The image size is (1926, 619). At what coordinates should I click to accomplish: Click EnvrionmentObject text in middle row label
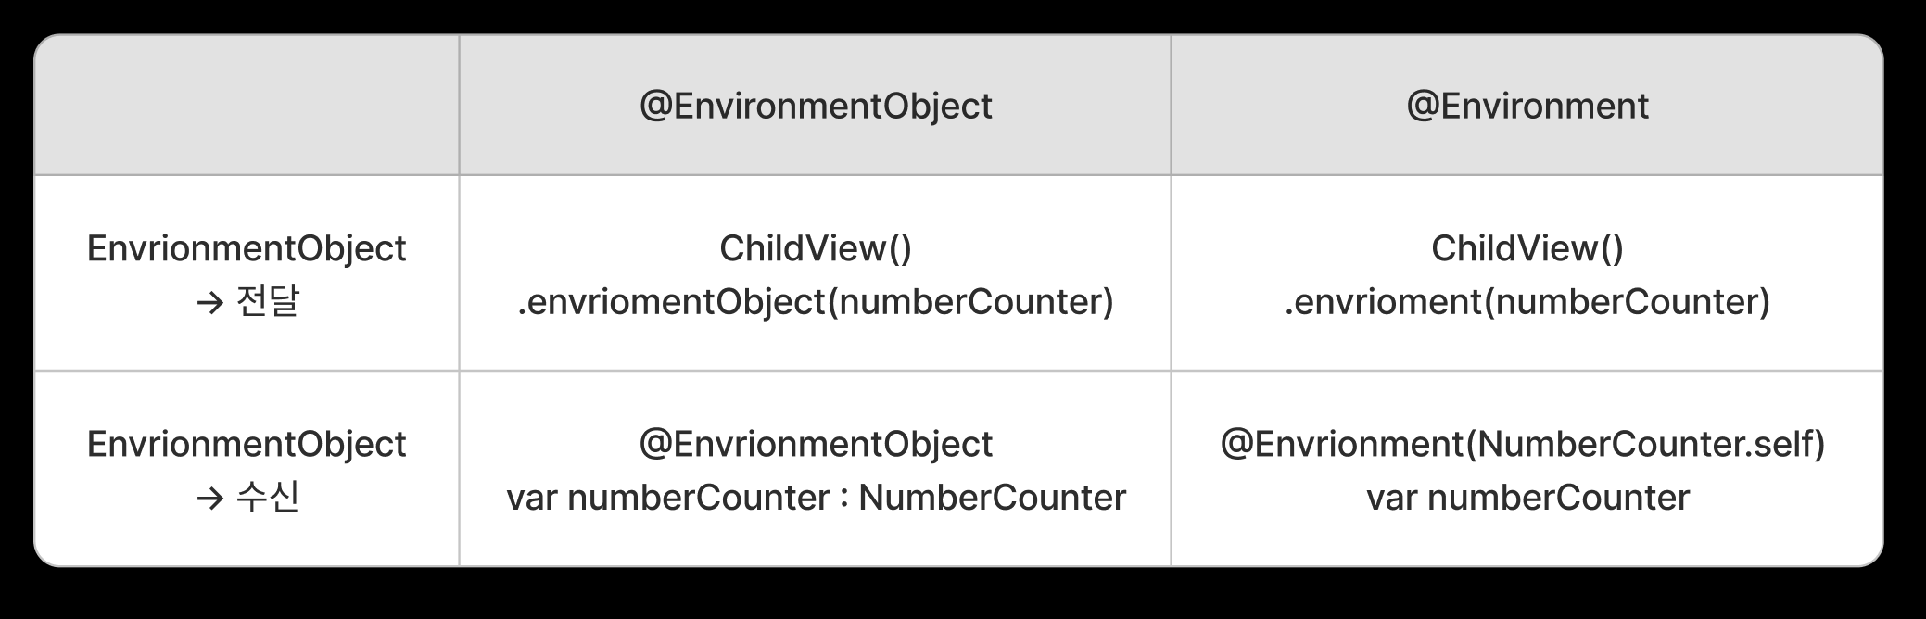247,248
